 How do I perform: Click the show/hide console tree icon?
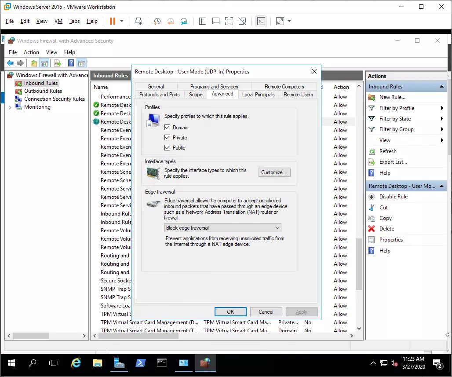[44, 63]
